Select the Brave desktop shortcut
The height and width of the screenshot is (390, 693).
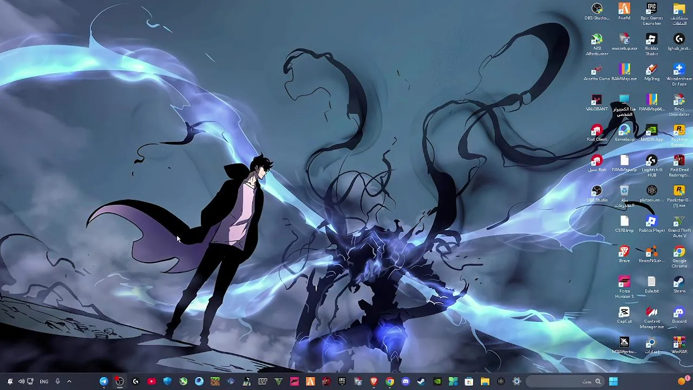[624, 255]
